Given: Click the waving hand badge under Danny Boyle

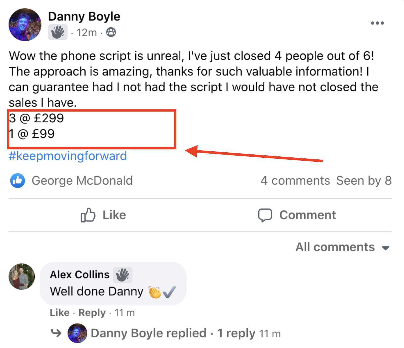Looking at the screenshot, I should [x=58, y=32].
